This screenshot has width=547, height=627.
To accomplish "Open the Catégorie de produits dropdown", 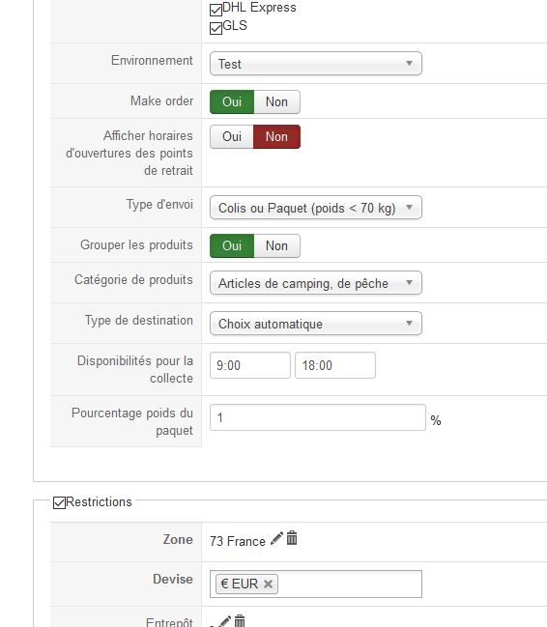I will tap(316, 283).
